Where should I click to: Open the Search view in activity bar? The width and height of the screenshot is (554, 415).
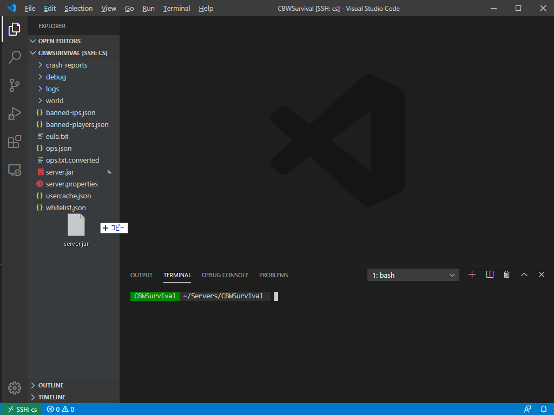[x=15, y=57]
